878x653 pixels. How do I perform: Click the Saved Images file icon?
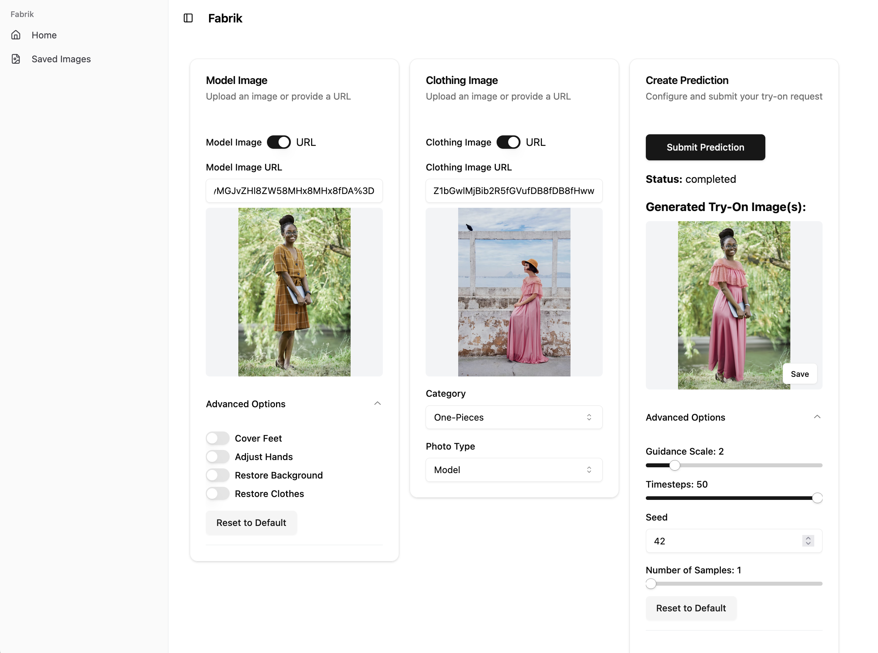pos(16,59)
